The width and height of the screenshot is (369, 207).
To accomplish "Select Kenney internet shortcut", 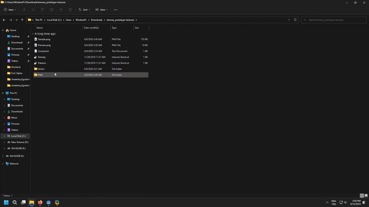I will tap(91, 57).
